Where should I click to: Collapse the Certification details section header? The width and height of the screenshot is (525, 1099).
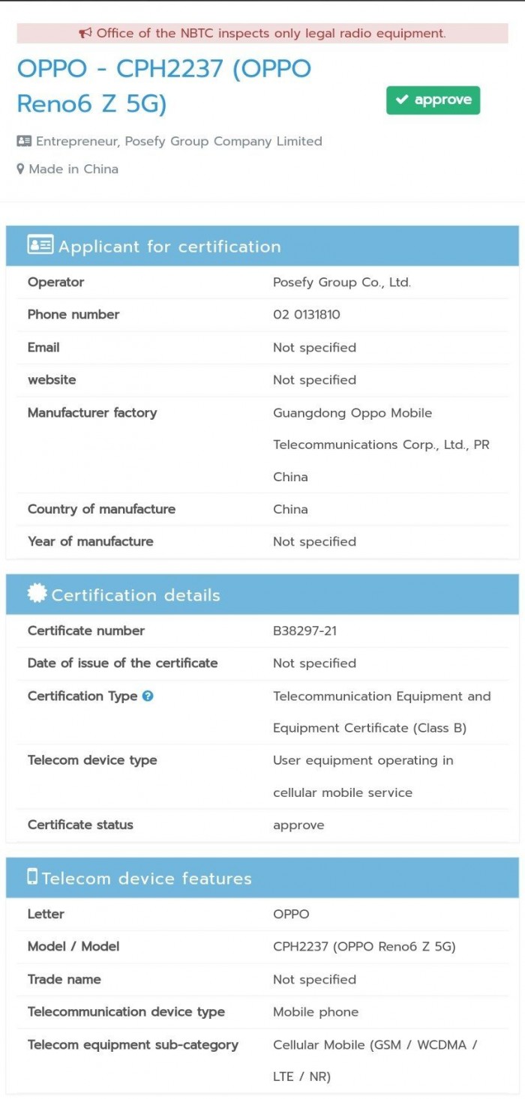[x=262, y=595]
